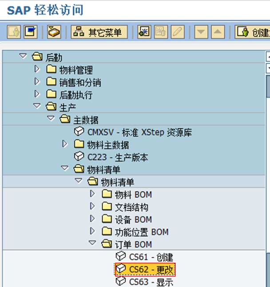The height and width of the screenshot is (287, 270).
Task: Click the 功能位置 BOM folder icon
Action: pos(107,231)
